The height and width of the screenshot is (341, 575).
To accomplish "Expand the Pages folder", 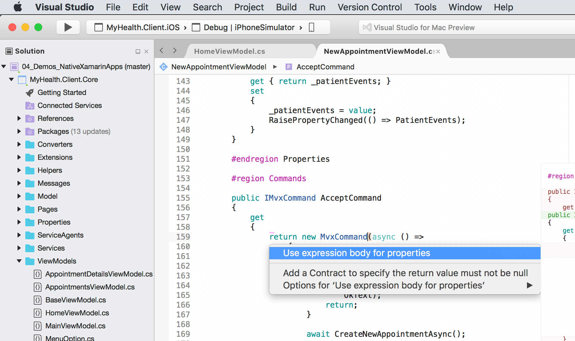I will [x=19, y=209].
